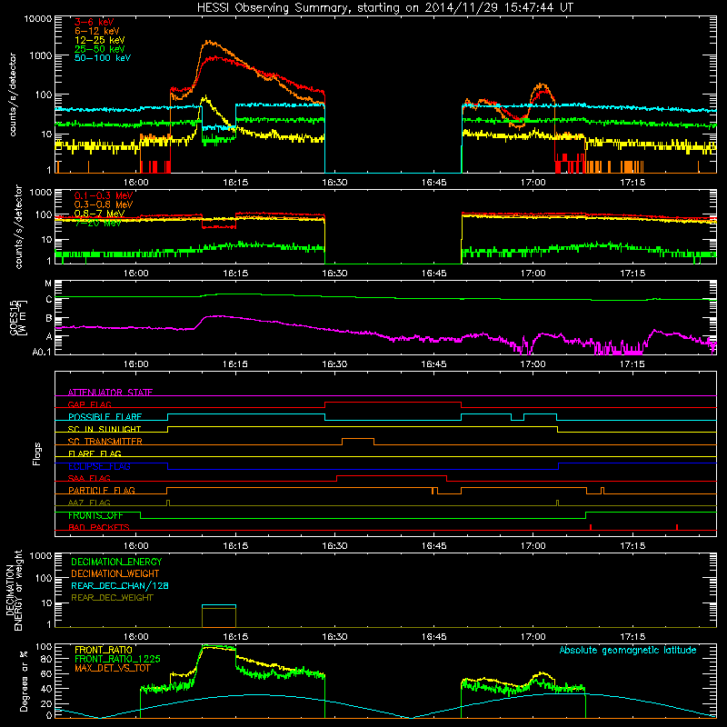
Task: Select the DECIMATION_ENERGY legend label
Action: click(116, 562)
